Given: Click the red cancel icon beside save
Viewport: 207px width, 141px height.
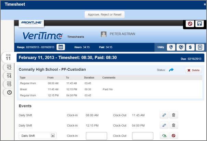Looking at the screenshot, I should pos(190,24).
